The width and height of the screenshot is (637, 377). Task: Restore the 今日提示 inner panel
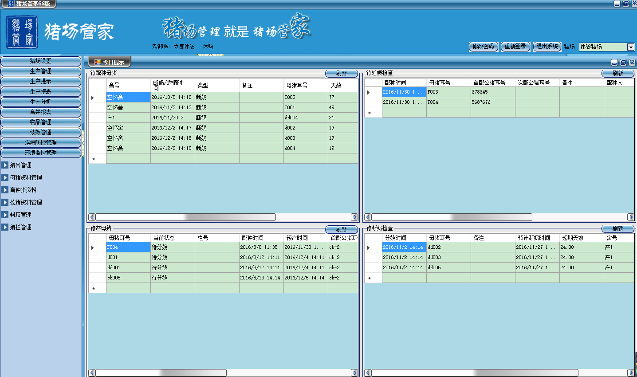[623, 63]
